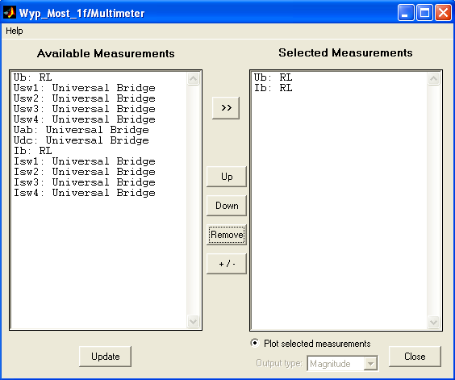Image resolution: width=455 pixels, height=380 pixels.
Task: Minimize the Multimeter window
Action: coord(406,13)
